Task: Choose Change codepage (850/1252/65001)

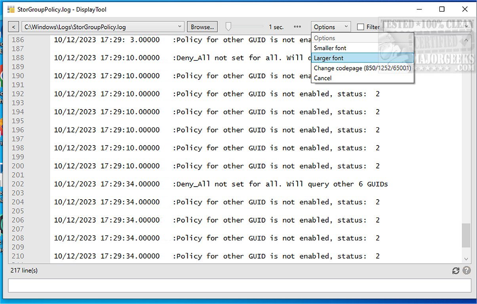Action: pyautogui.click(x=362, y=68)
